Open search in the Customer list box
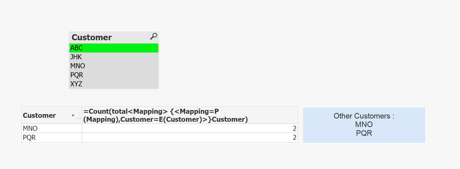This screenshot has height=169, width=460. [x=153, y=36]
